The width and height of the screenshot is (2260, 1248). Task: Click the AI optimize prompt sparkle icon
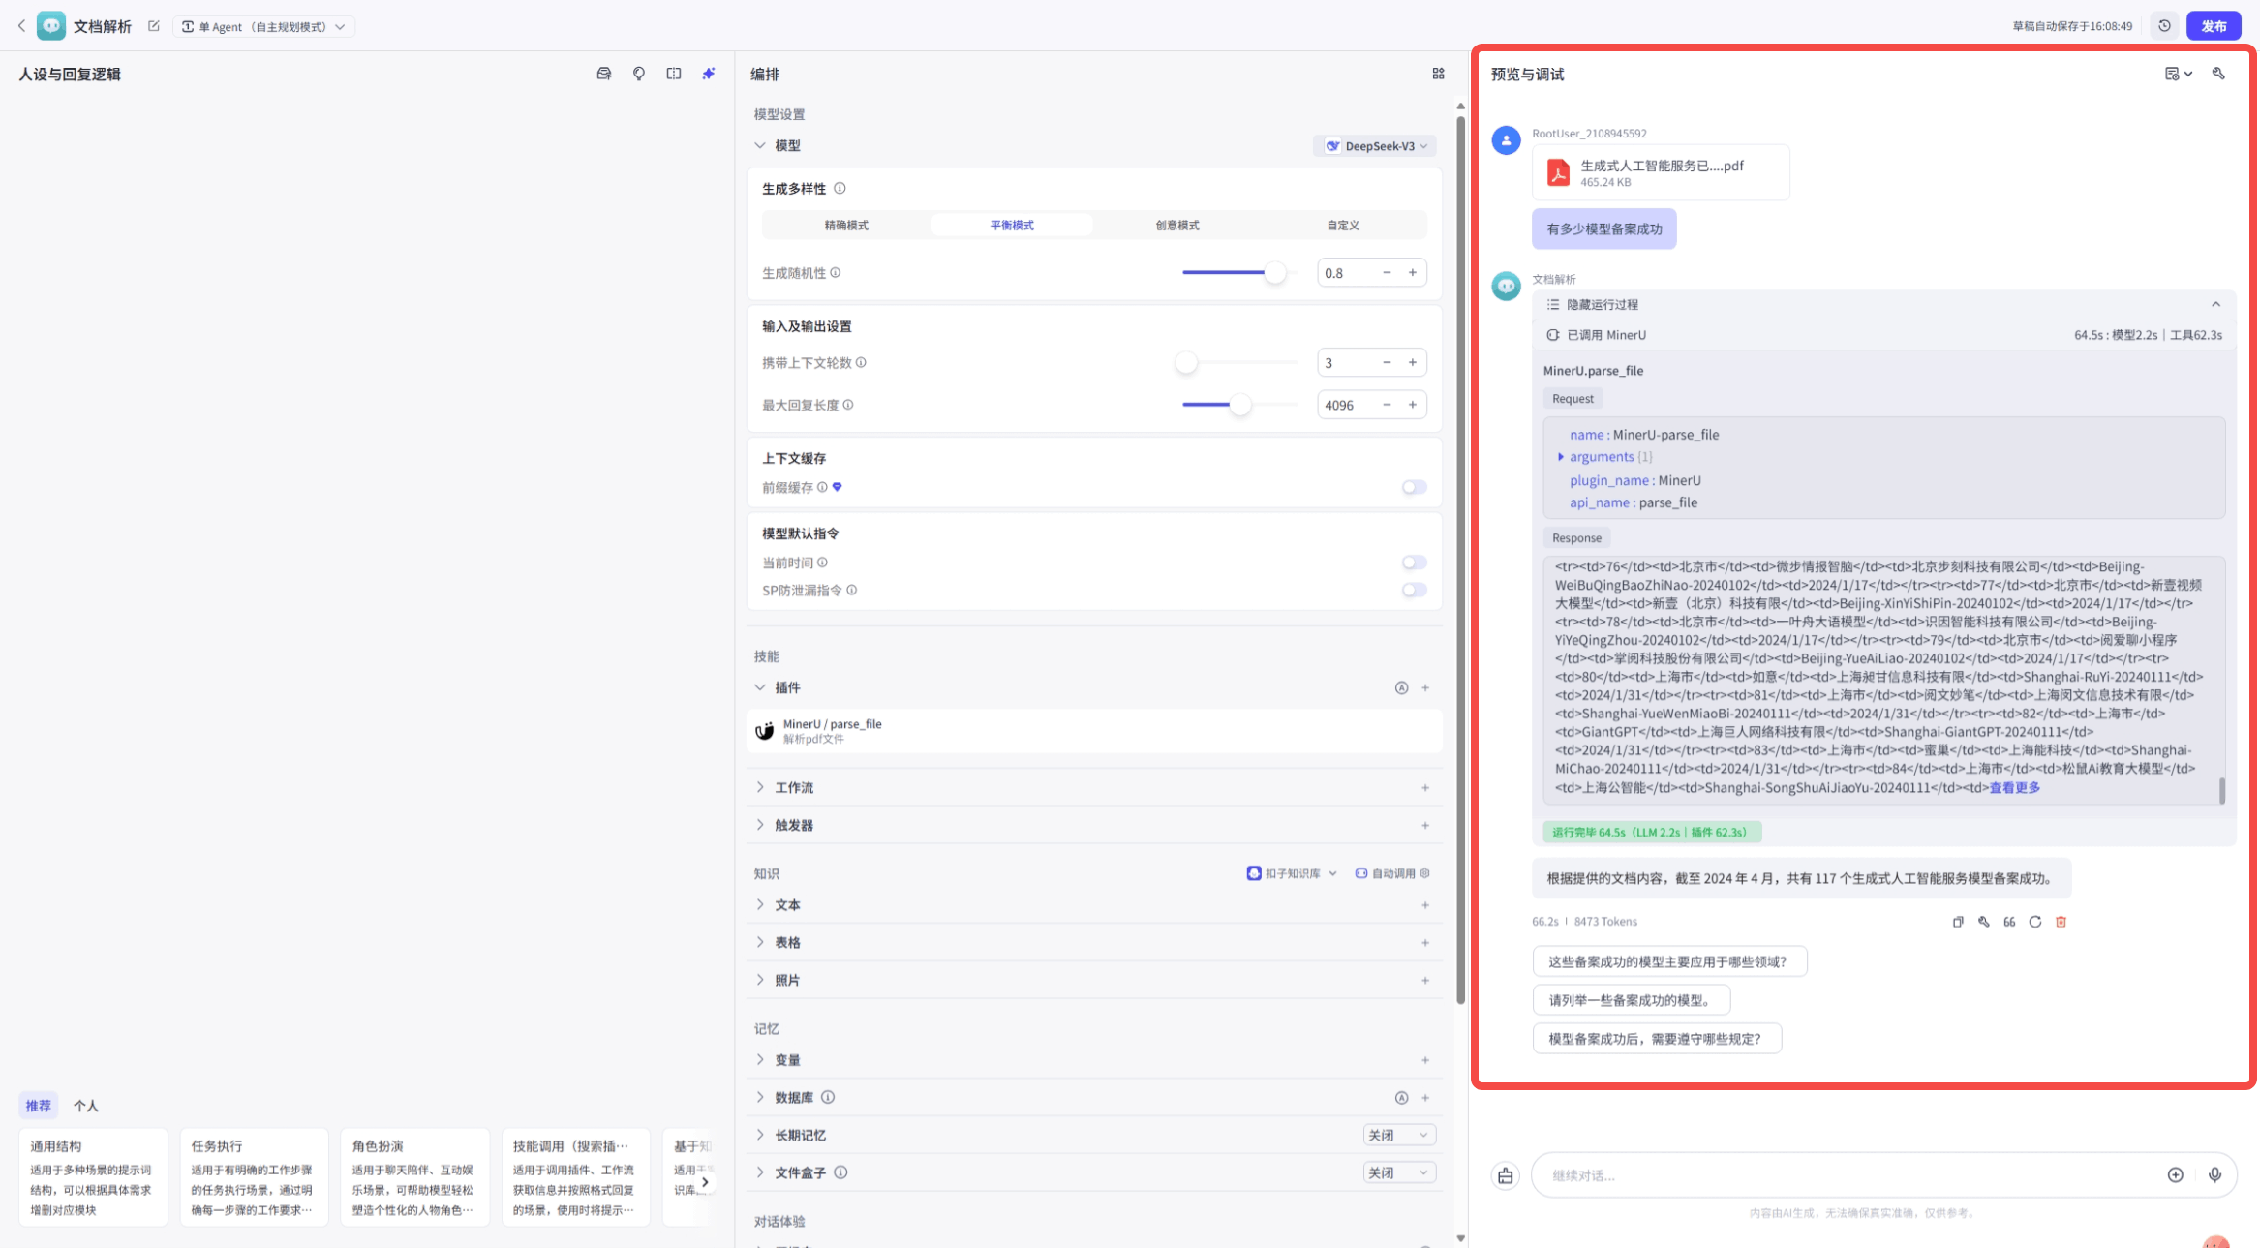(x=709, y=74)
